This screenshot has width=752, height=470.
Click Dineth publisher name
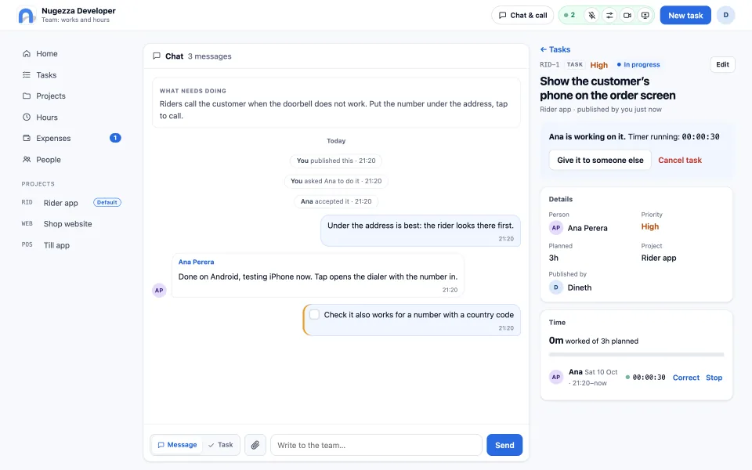point(580,287)
